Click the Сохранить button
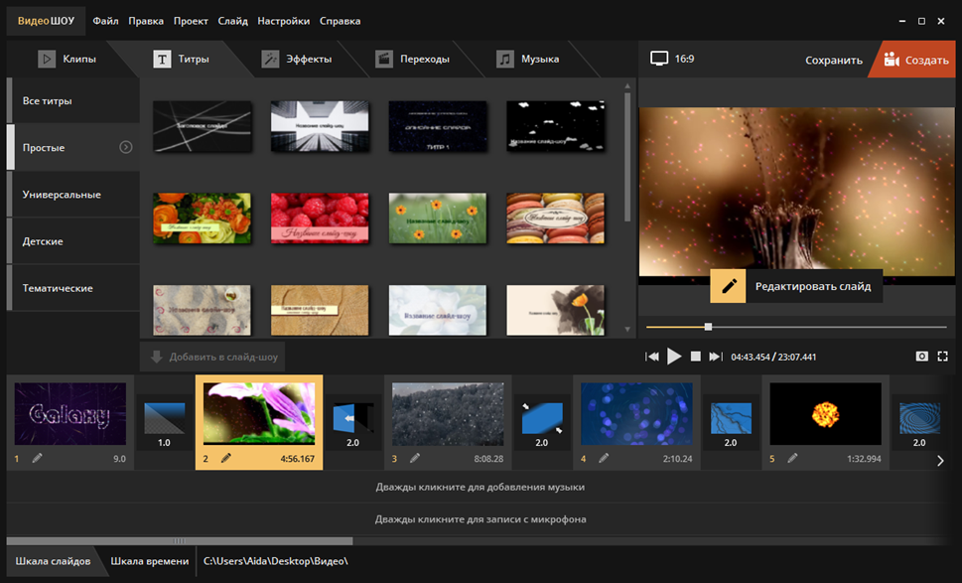 [x=834, y=61]
